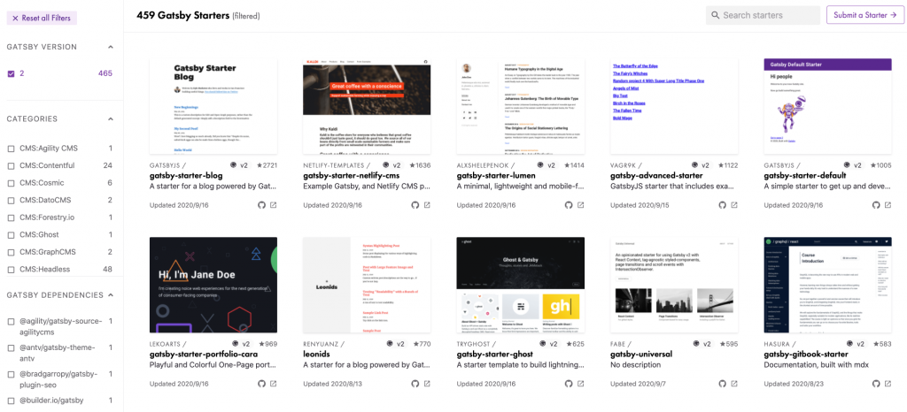
Task: Open GitHub repo for gatsby-advanced-starter
Action: click(x=722, y=205)
